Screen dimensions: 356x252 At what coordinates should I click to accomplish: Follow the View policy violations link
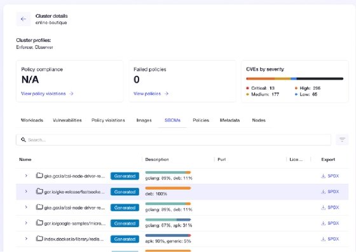(x=43, y=94)
